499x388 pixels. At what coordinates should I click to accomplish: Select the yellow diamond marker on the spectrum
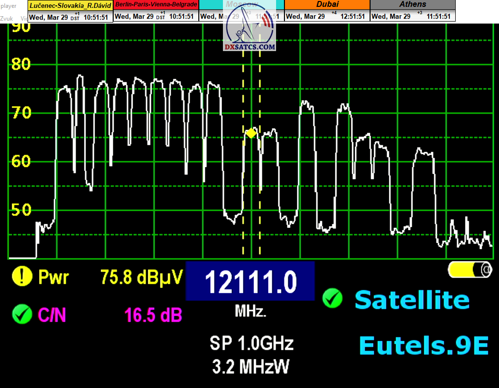[x=251, y=133]
